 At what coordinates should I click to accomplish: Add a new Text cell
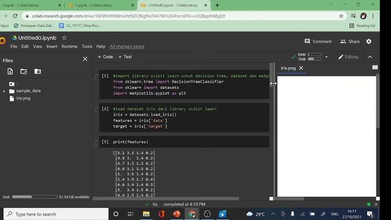(x=125, y=57)
